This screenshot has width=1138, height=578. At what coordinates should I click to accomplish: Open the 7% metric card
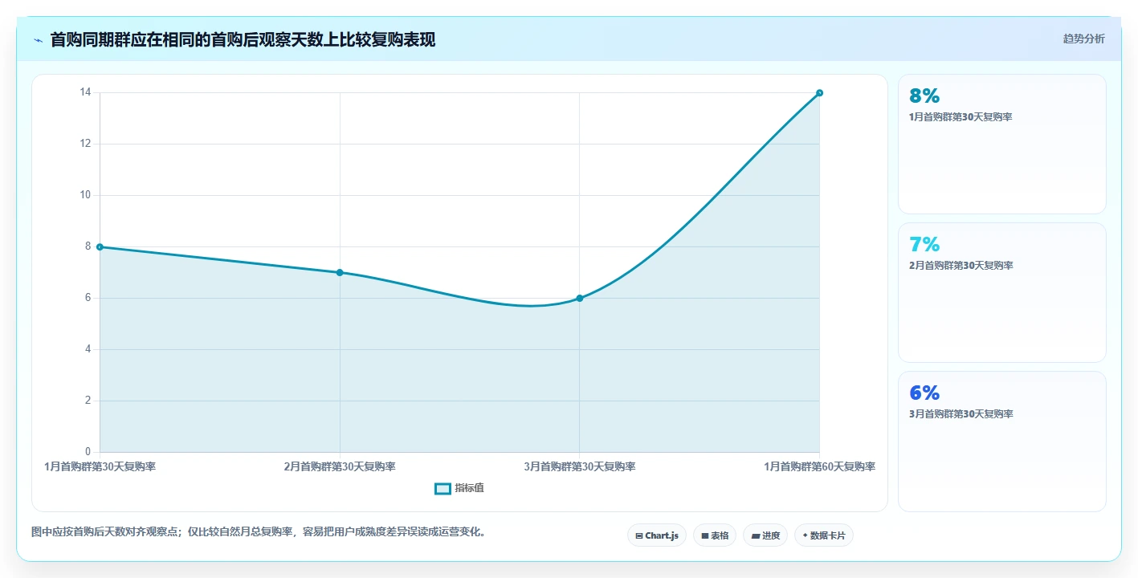pos(1001,292)
